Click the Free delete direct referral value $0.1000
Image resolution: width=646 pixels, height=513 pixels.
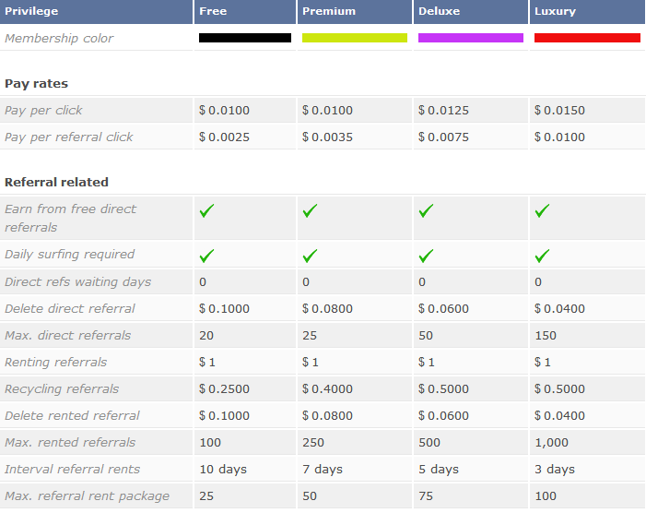(224, 309)
